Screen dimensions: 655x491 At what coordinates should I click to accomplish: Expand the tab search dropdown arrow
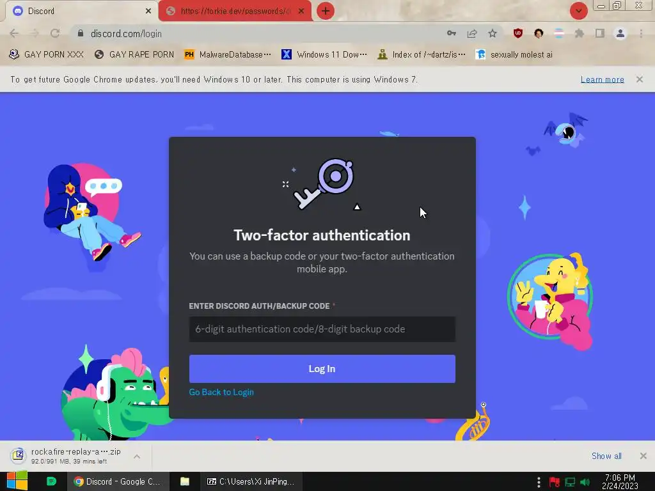tap(578, 11)
